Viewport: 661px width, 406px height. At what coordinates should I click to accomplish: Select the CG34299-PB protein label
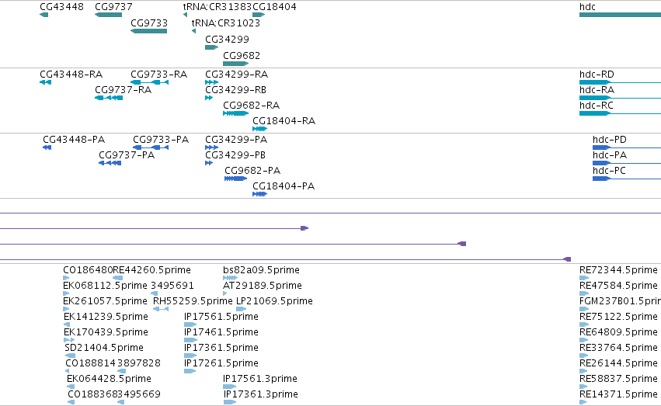click(235, 155)
